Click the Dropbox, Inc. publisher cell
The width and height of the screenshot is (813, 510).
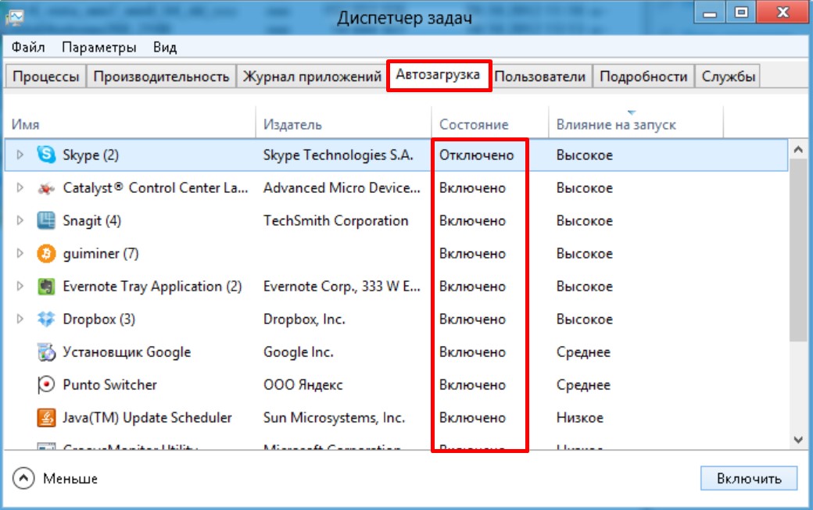[304, 319]
